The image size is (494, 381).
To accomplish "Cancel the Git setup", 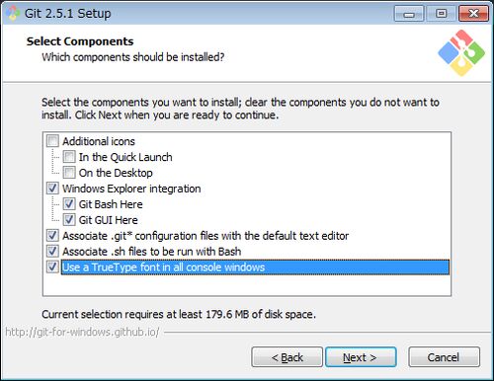I will [x=444, y=357].
